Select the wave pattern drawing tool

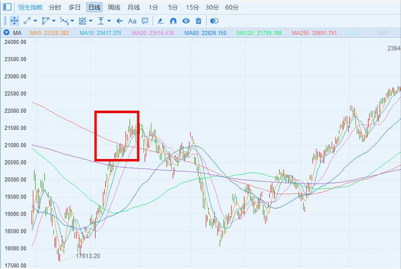click(64, 21)
